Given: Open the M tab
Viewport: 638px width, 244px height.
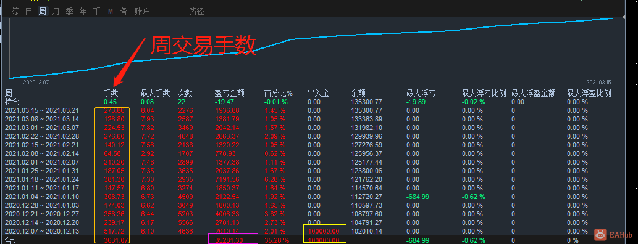Looking at the screenshot, I should click(x=111, y=11).
